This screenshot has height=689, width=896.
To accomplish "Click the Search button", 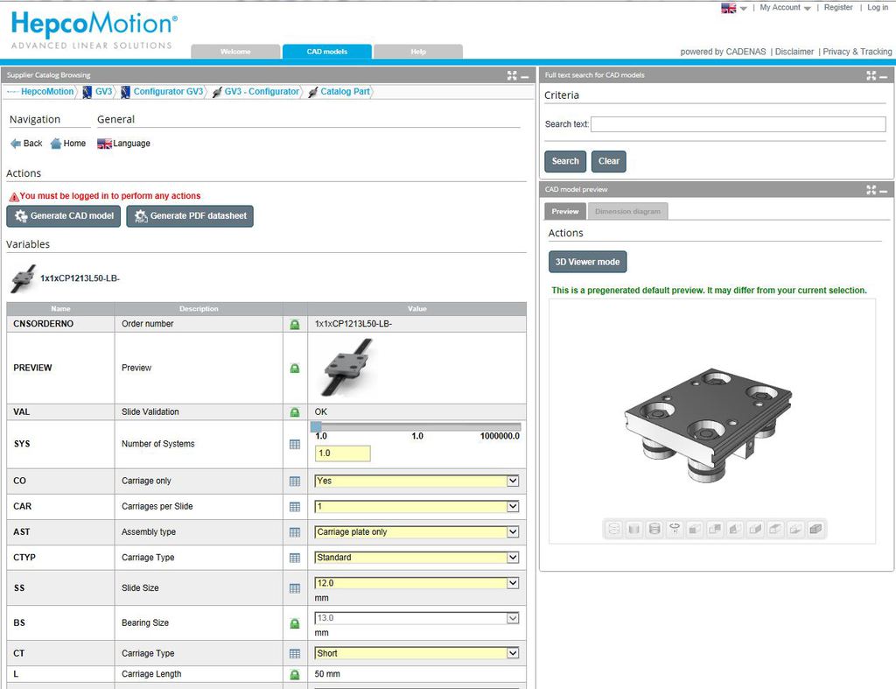I will (x=565, y=161).
